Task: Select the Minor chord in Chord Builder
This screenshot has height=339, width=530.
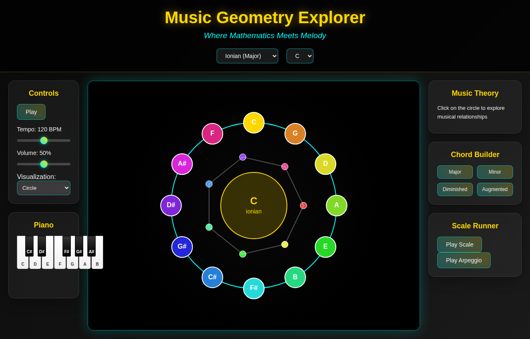Action: coord(494,172)
